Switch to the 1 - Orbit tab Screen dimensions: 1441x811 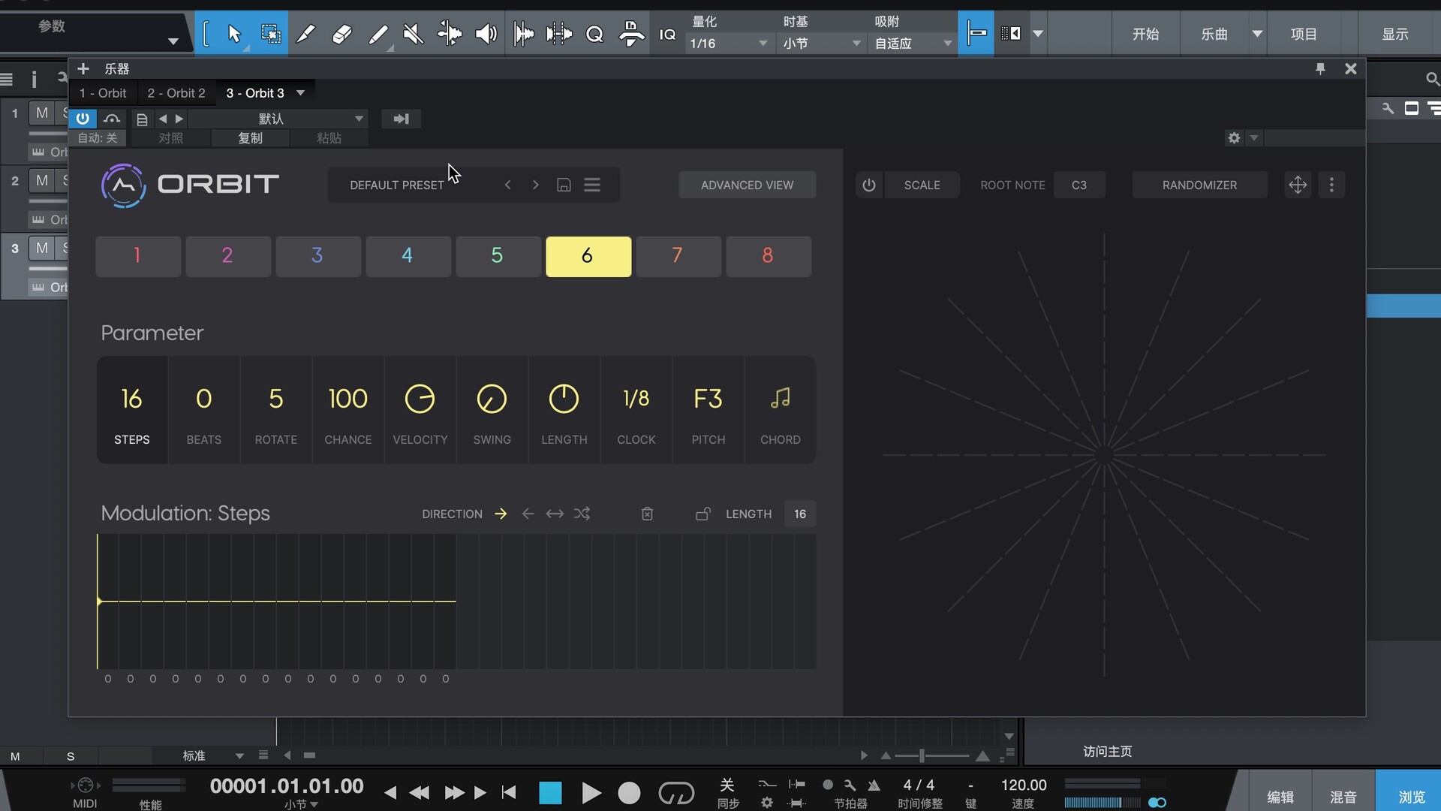(103, 93)
